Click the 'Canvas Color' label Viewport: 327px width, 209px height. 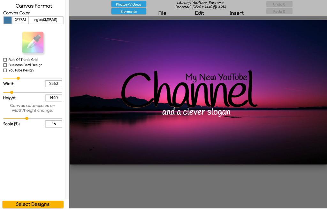pyautogui.click(x=17, y=13)
